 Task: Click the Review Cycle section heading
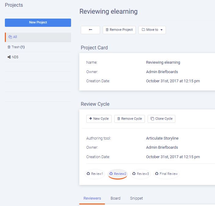(95, 104)
